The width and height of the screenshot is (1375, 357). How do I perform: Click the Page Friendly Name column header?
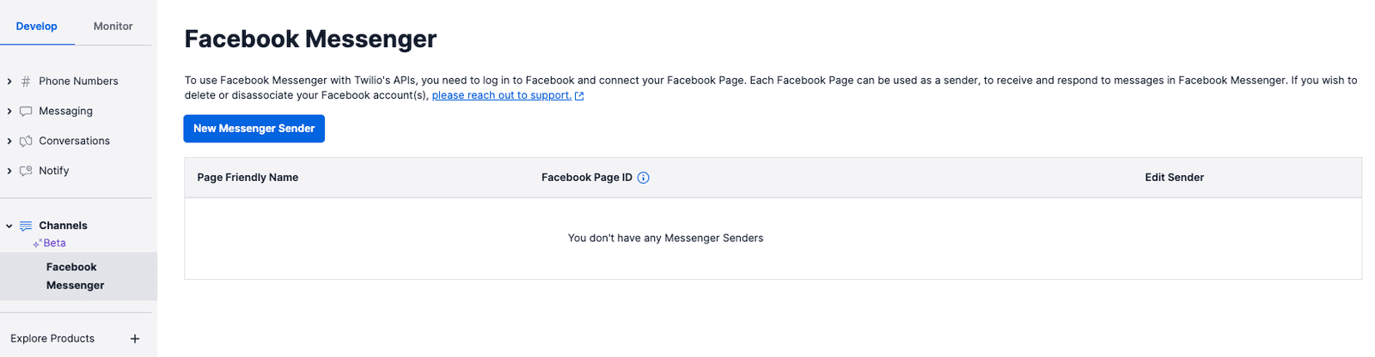pos(247,178)
